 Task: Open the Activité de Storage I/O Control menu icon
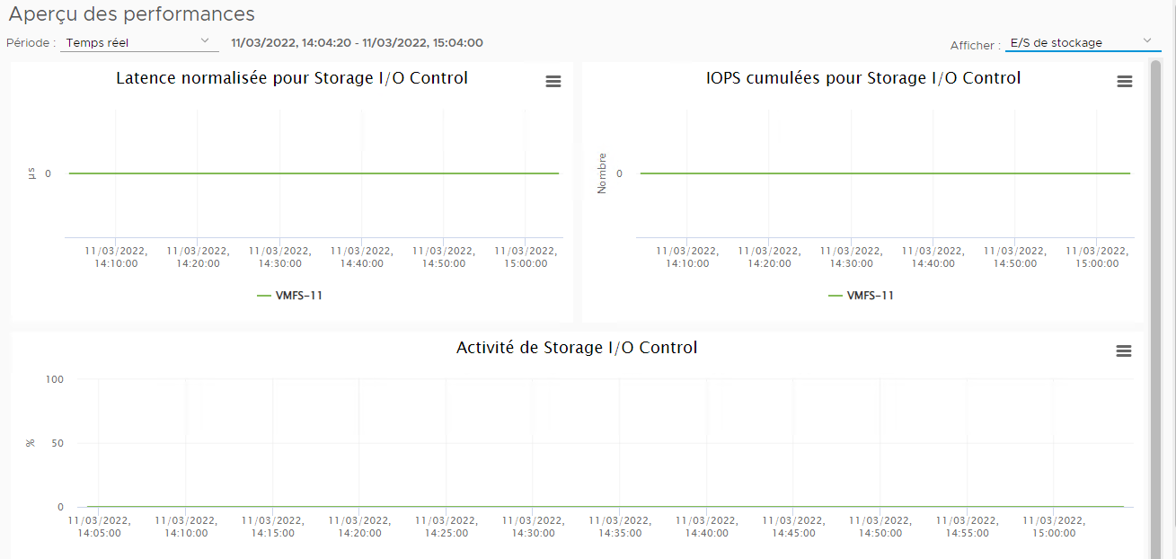(x=1124, y=350)
